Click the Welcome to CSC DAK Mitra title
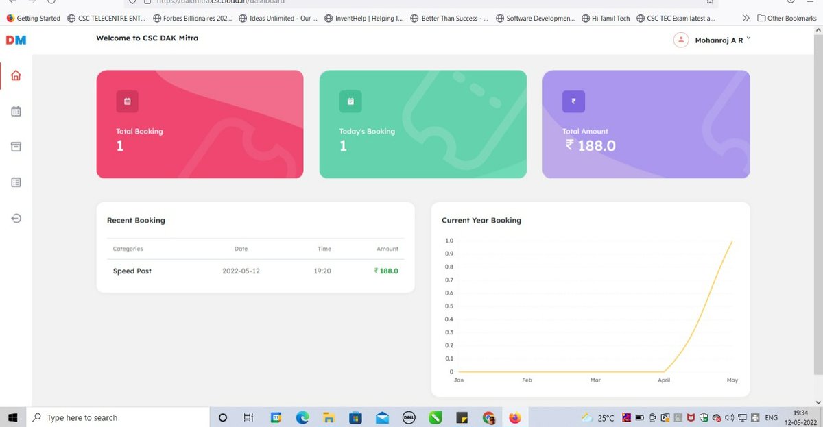Image resolution: width=823 pixels, height=427 pixels. pos(147,38)
